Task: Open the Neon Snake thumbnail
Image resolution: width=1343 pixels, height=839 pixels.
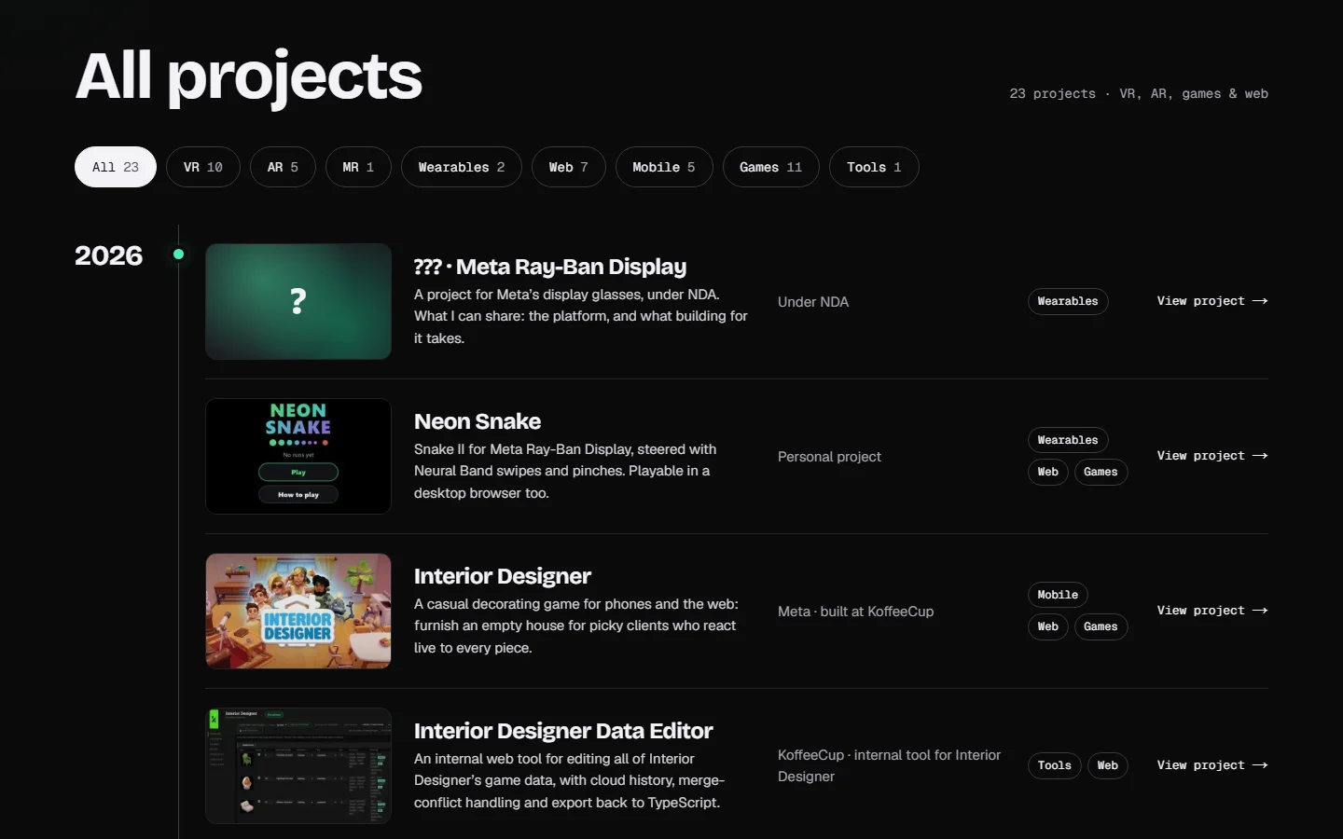Action: coord(298,456)
